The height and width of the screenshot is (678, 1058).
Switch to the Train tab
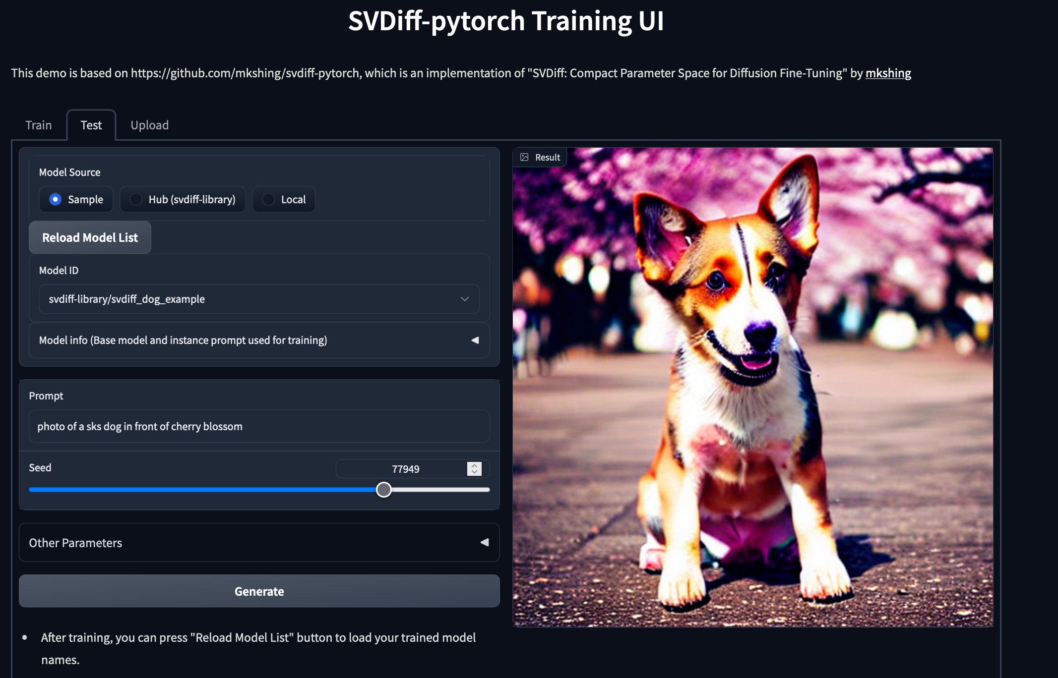pos(38,125)
